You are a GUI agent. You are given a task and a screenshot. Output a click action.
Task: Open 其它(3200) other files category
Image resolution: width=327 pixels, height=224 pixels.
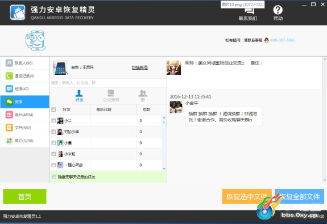pos(24,141)
